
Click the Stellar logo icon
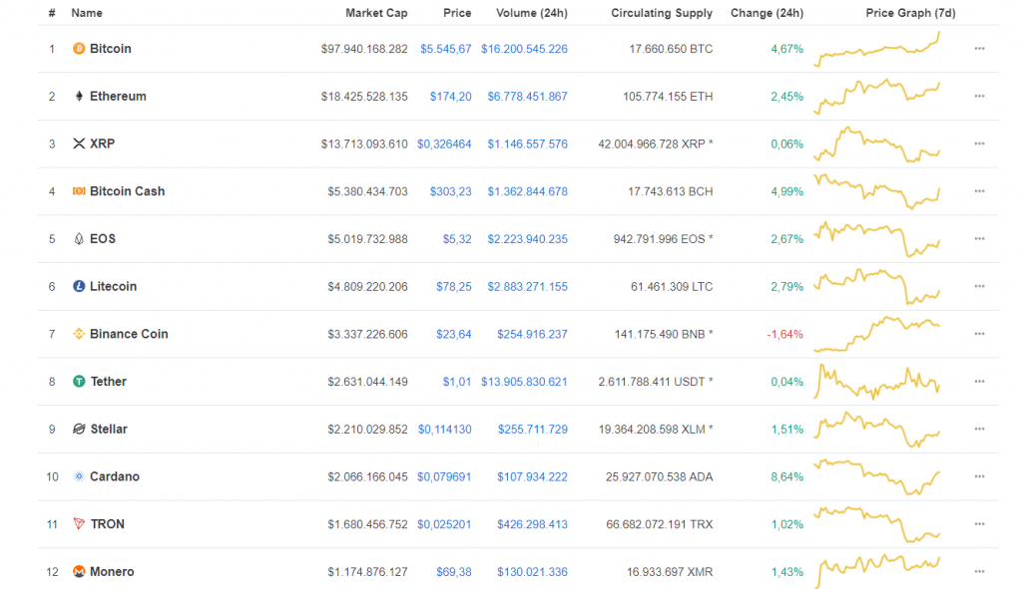pyautogui.click(x=79, y=429)
